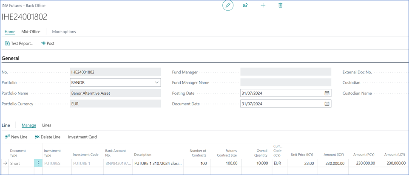Click the share icon at top
The height and width of the screenshot is (175, 409).
point(245,6)
